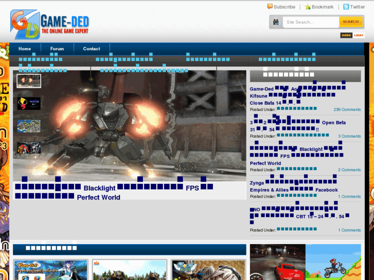Click the Game-Ded GD logo
Screen dimensions: 374x280
pyautogui.click(x=49, y=24)
